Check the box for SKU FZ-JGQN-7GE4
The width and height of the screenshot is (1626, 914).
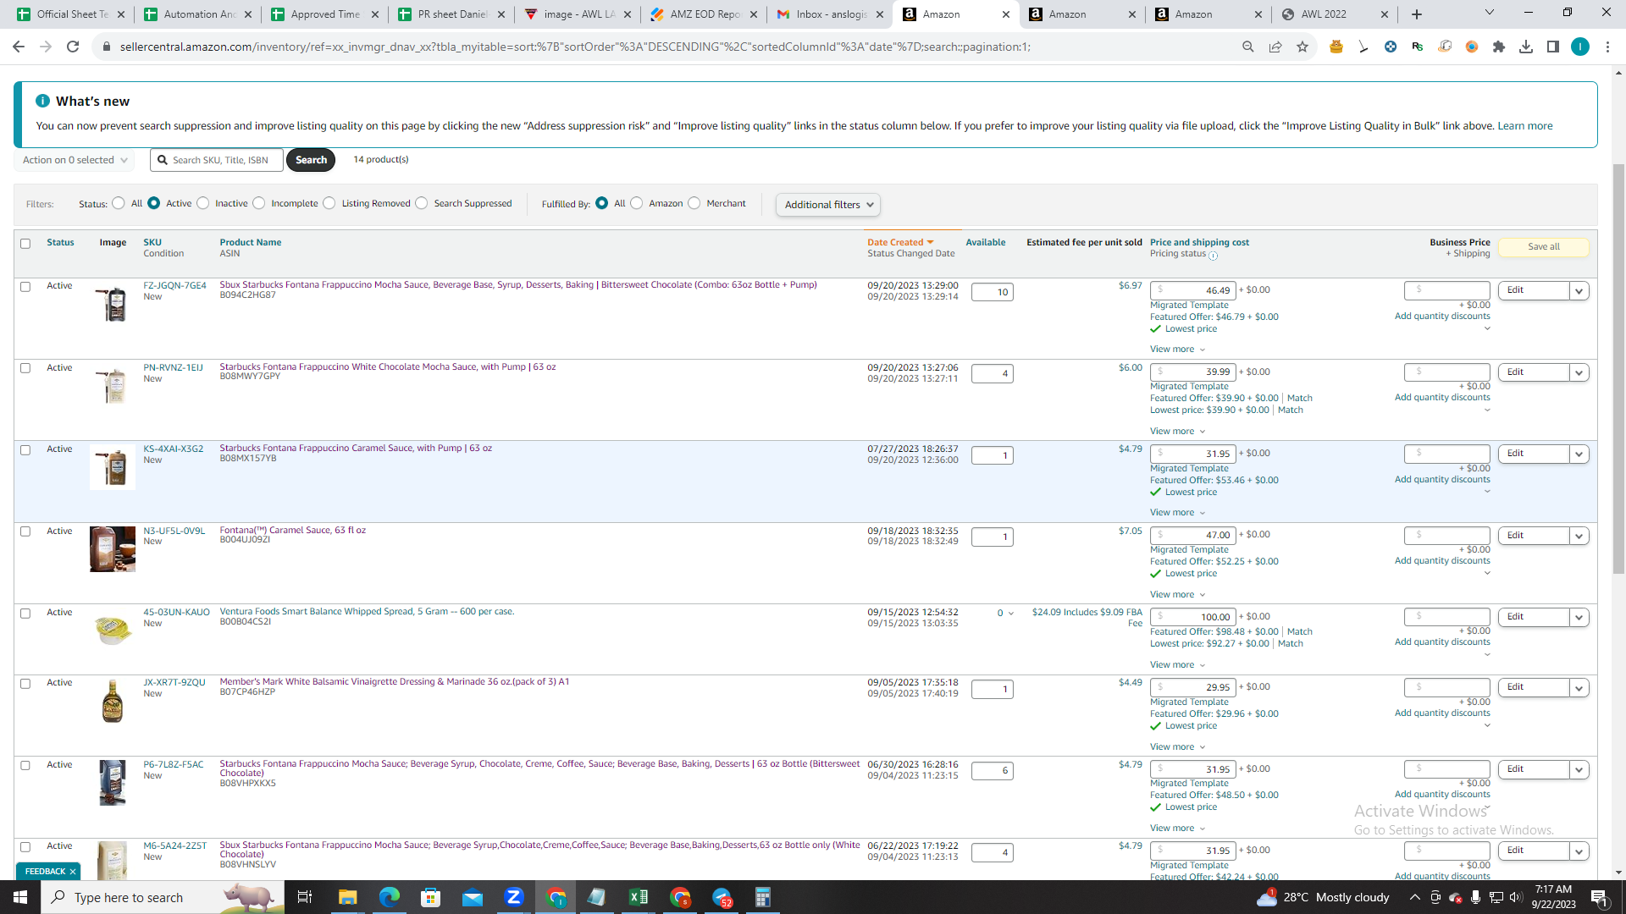pos(25,287)
